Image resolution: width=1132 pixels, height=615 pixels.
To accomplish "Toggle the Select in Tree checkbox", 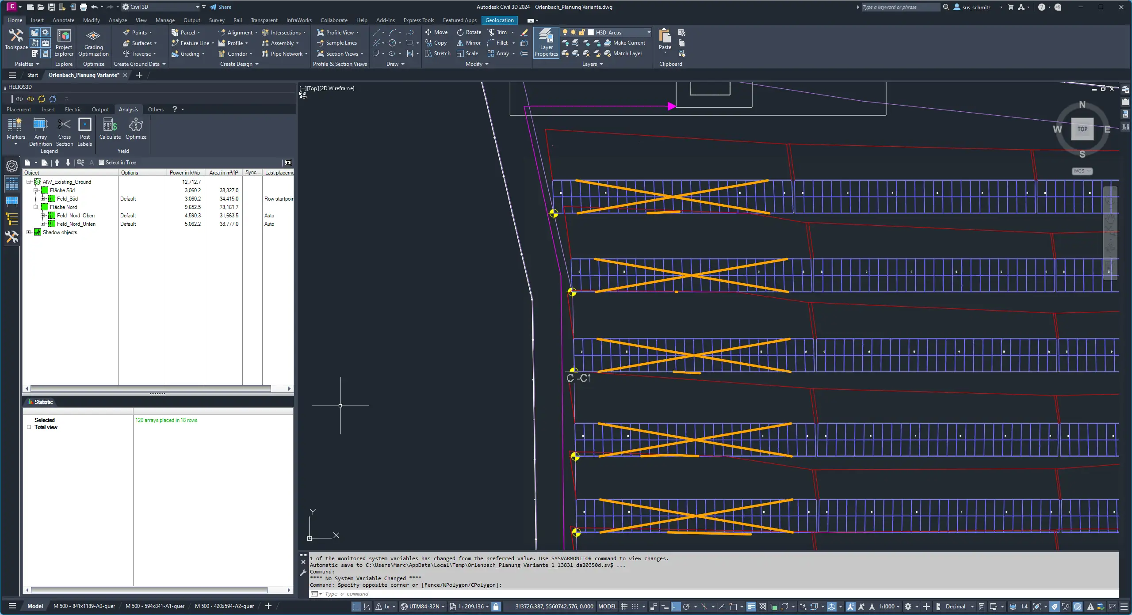I will (101, 163).
